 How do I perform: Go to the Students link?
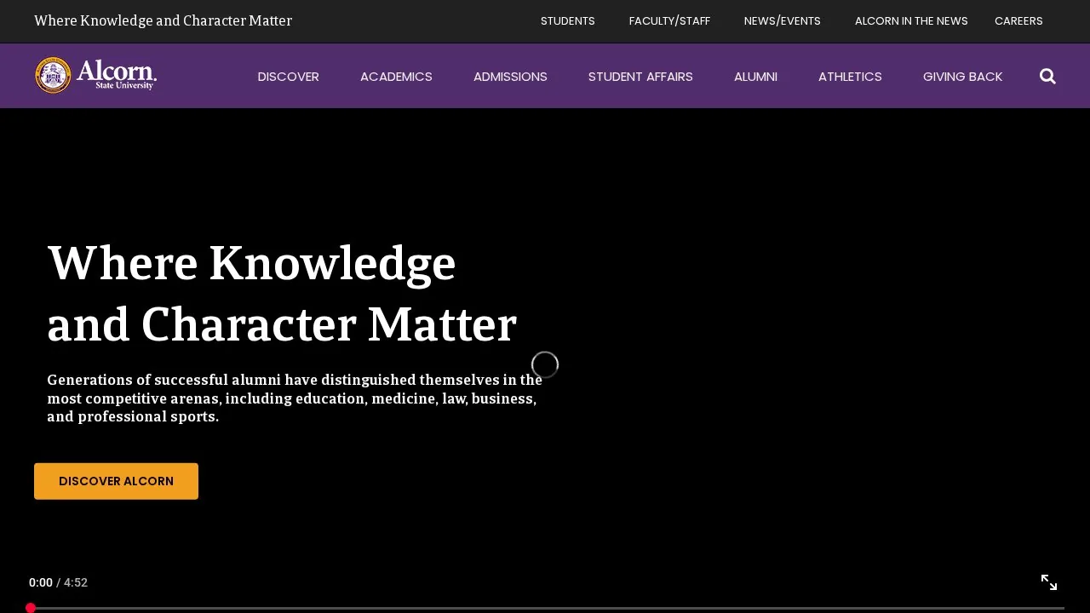(568, 21)
